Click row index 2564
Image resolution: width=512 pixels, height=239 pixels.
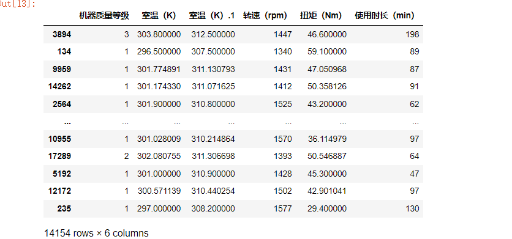point(62,105)
